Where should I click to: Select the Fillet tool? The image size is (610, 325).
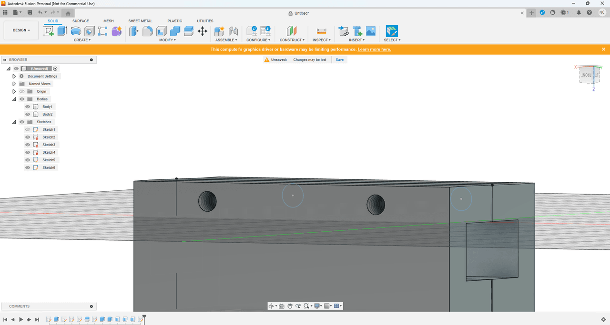148,31
